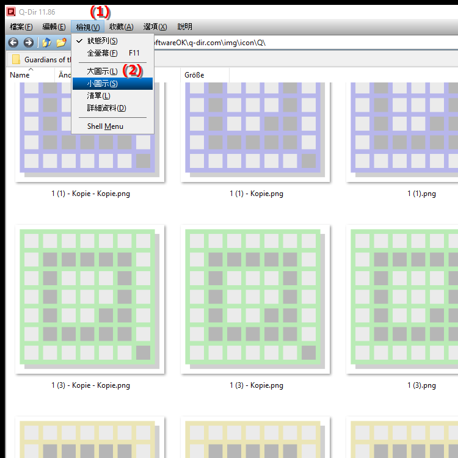
Task: Go back with the left arrow button
Action: tap(13, 43)
